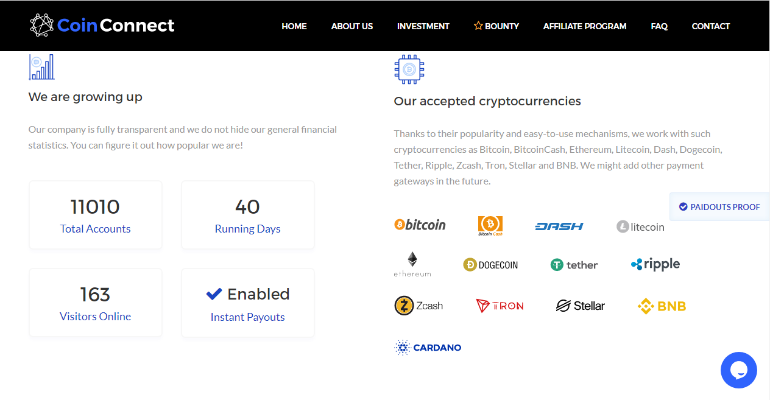
Task: Click the bar chart growth icon
Action: click(x=41, y=67)
